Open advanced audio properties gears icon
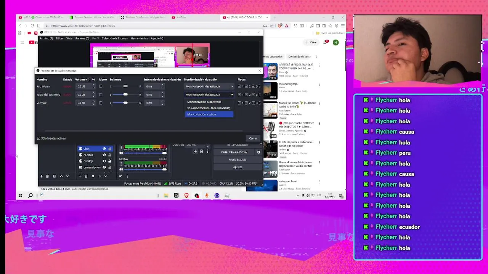 [120, 176]
